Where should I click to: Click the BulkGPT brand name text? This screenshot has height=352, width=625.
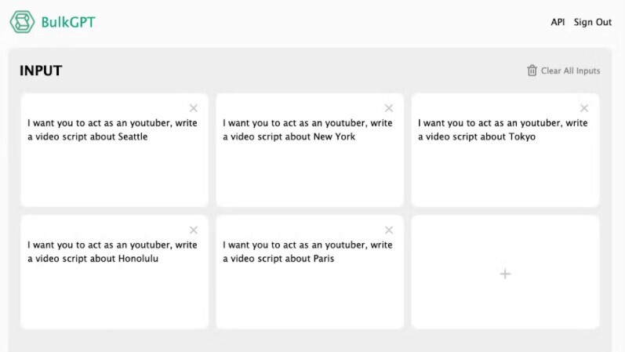pyautogui.click(x=68, y=22)
